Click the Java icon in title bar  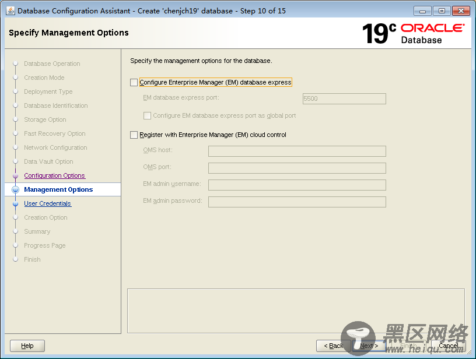[10, 10]
